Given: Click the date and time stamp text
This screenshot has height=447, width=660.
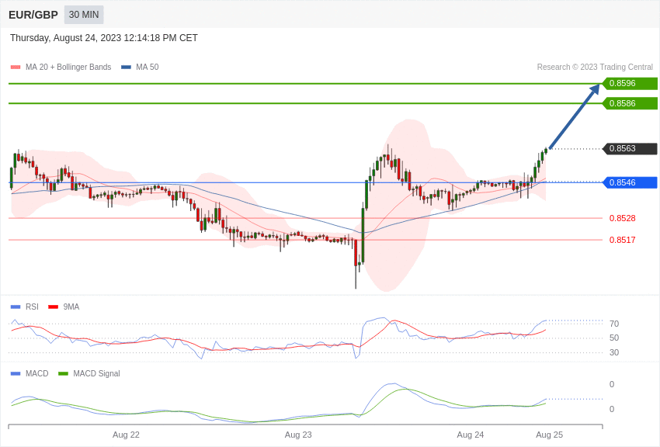Looking at the screenshot, I should pos(103,38).
